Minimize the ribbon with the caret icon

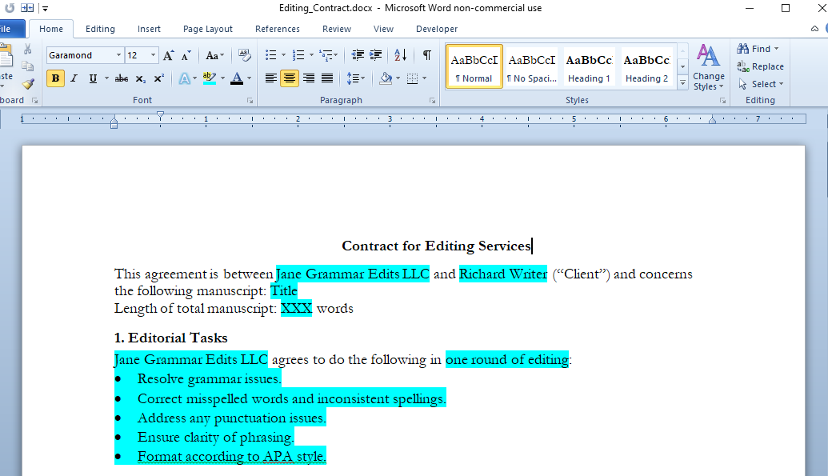(814, 29)
